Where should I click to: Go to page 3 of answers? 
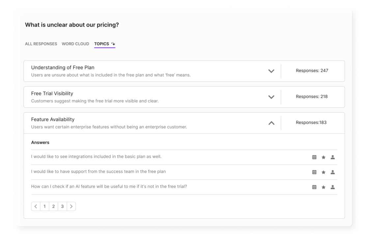62,206
